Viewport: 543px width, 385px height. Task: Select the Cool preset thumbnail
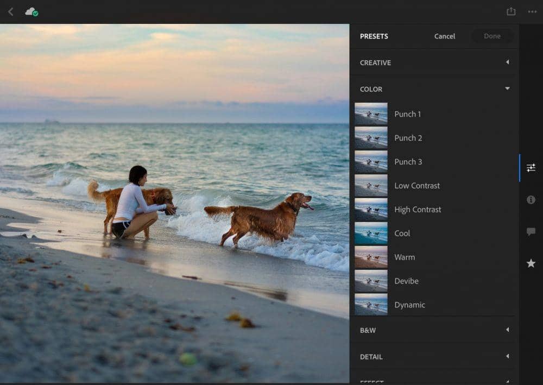(371, 233)
